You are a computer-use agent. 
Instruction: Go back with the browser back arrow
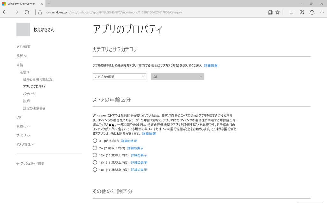tap(5, 12)
